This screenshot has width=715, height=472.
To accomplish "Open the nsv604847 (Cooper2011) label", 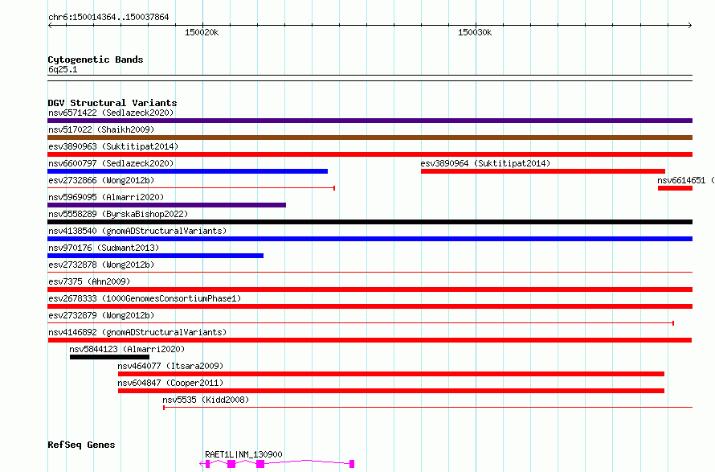I will click(170, 383).
